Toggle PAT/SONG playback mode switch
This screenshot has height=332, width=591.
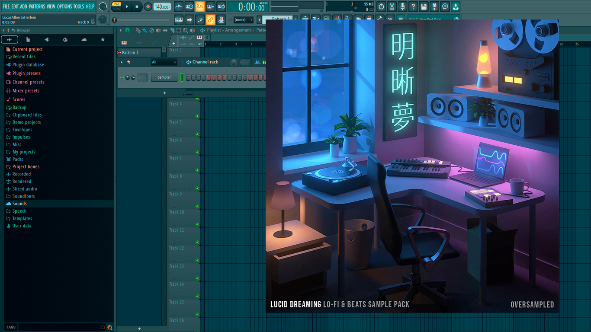[x=116, y=6]
